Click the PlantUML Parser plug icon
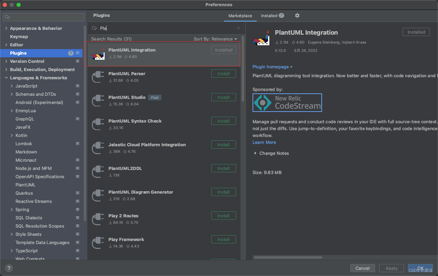The height and width of the screenshot is (276, 438). pyautogui.click(x=98, y=77)
